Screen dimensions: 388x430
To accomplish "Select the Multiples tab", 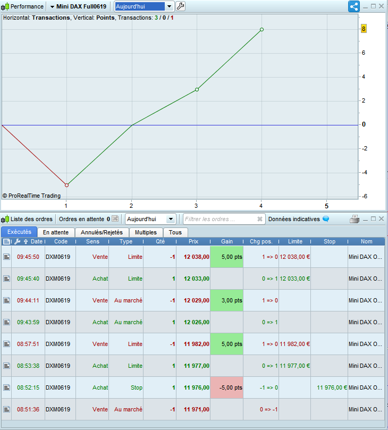I will tap(146, 232).
